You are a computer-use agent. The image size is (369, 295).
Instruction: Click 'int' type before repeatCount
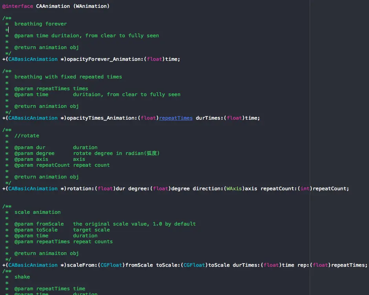point(305,188)
